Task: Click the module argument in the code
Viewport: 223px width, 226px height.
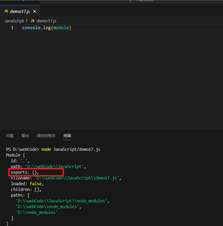Action: 61,28
